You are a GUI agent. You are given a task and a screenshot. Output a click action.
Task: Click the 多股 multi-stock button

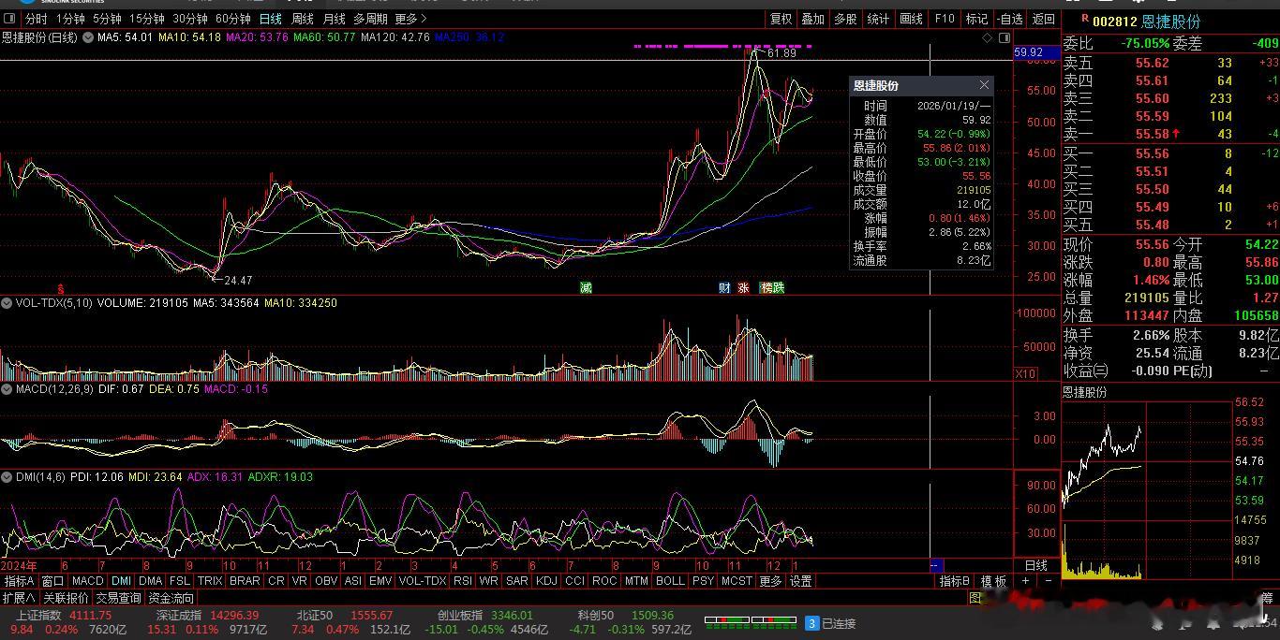click(845, 19)
